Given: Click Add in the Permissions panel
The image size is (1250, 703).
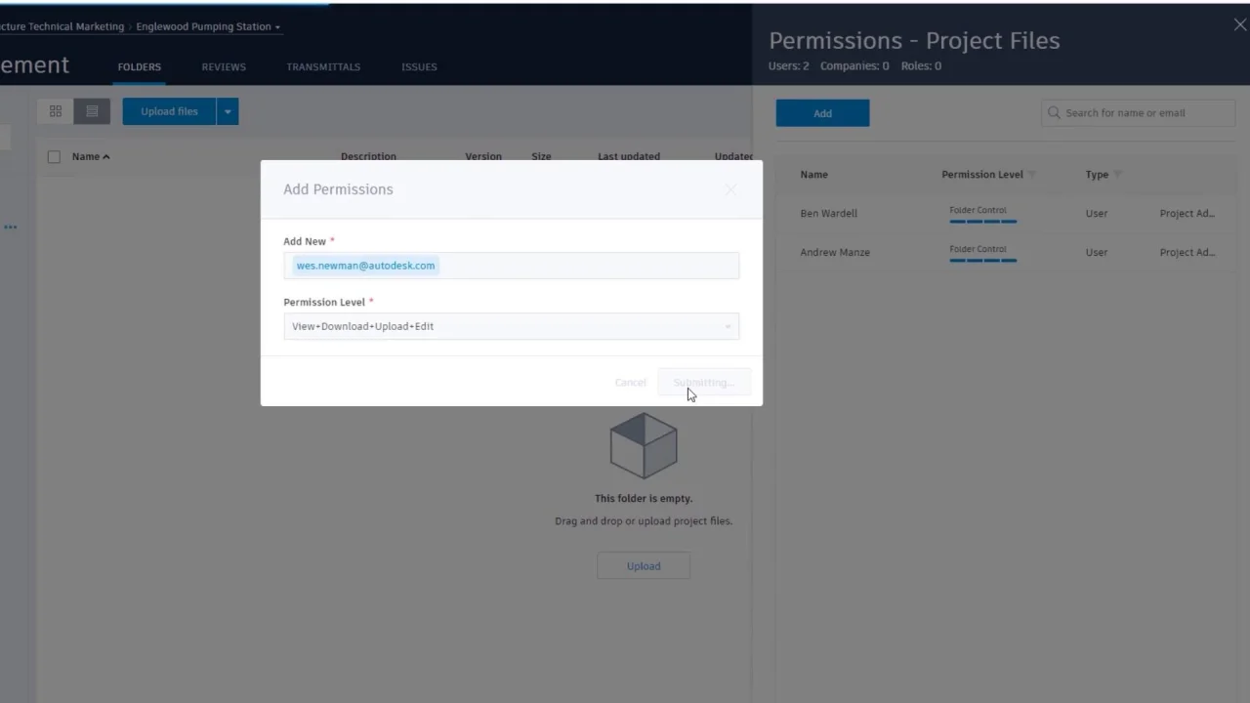Looking at the screenshot, I should point(822,113).
